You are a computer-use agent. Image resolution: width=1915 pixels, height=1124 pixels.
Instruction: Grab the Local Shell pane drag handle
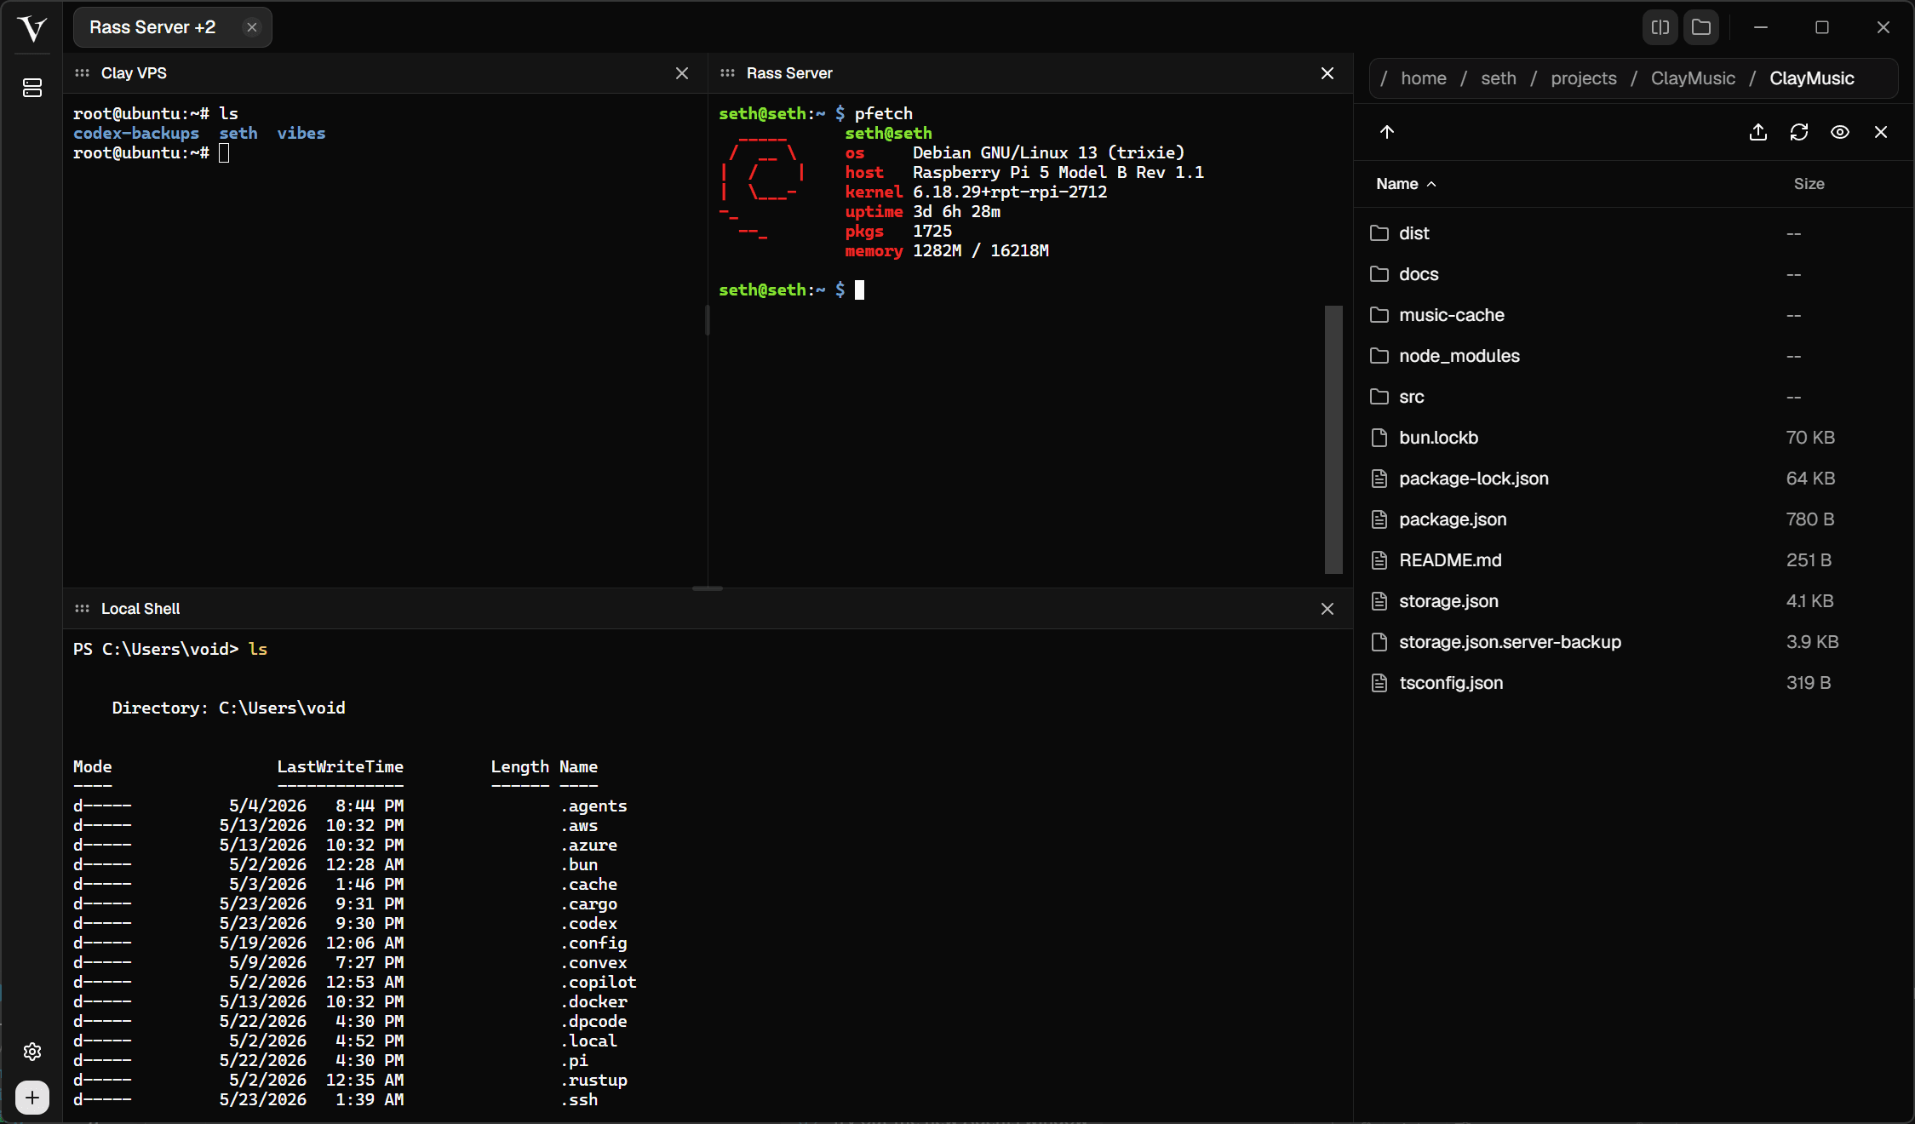pos(83,609)
